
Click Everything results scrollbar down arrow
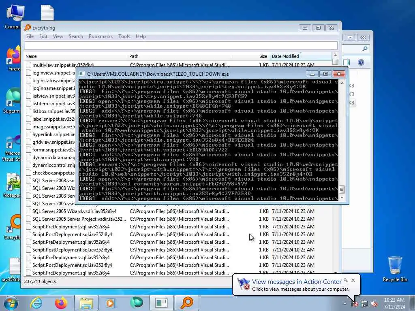click(335, 273)
